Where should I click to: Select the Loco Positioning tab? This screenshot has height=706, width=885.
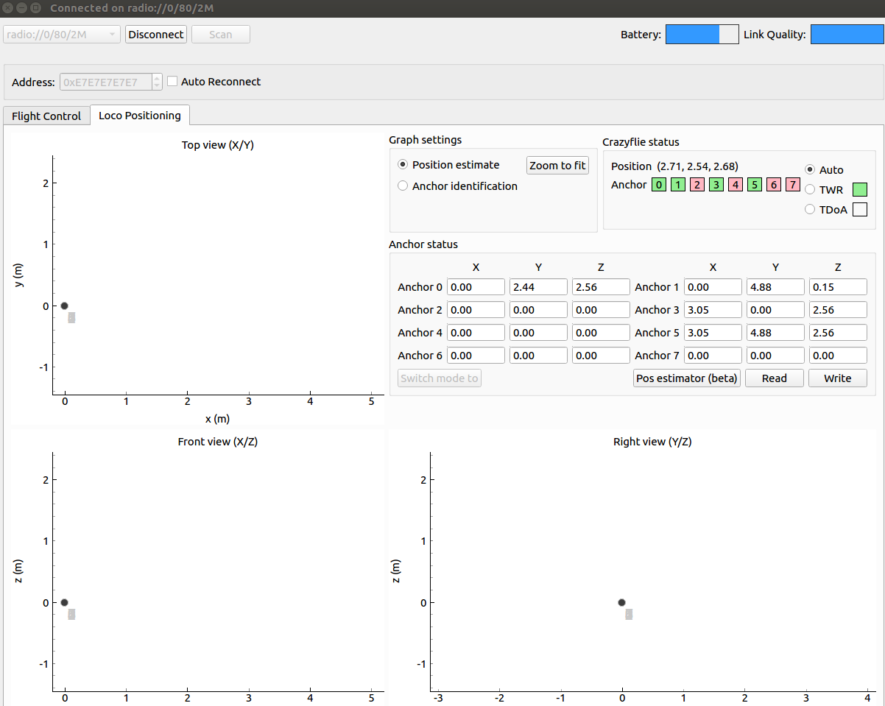[x=139, y=116]
